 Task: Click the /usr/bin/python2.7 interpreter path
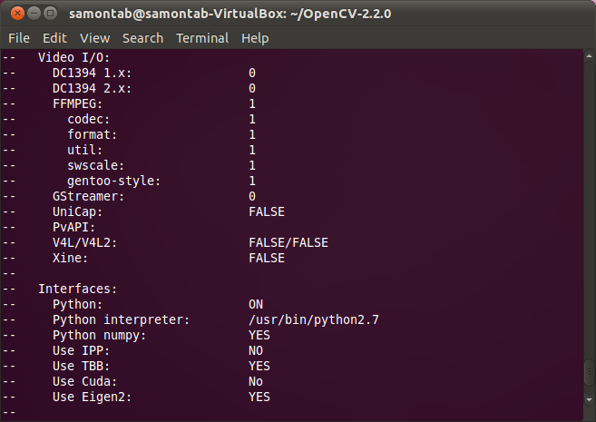click(314, 320)
